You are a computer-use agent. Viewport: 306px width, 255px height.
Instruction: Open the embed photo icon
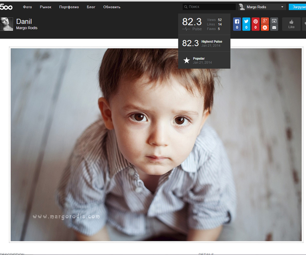(x=274, y=21)
